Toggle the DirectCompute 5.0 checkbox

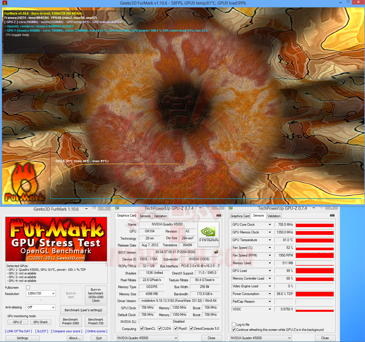click(x=191, y=329)
